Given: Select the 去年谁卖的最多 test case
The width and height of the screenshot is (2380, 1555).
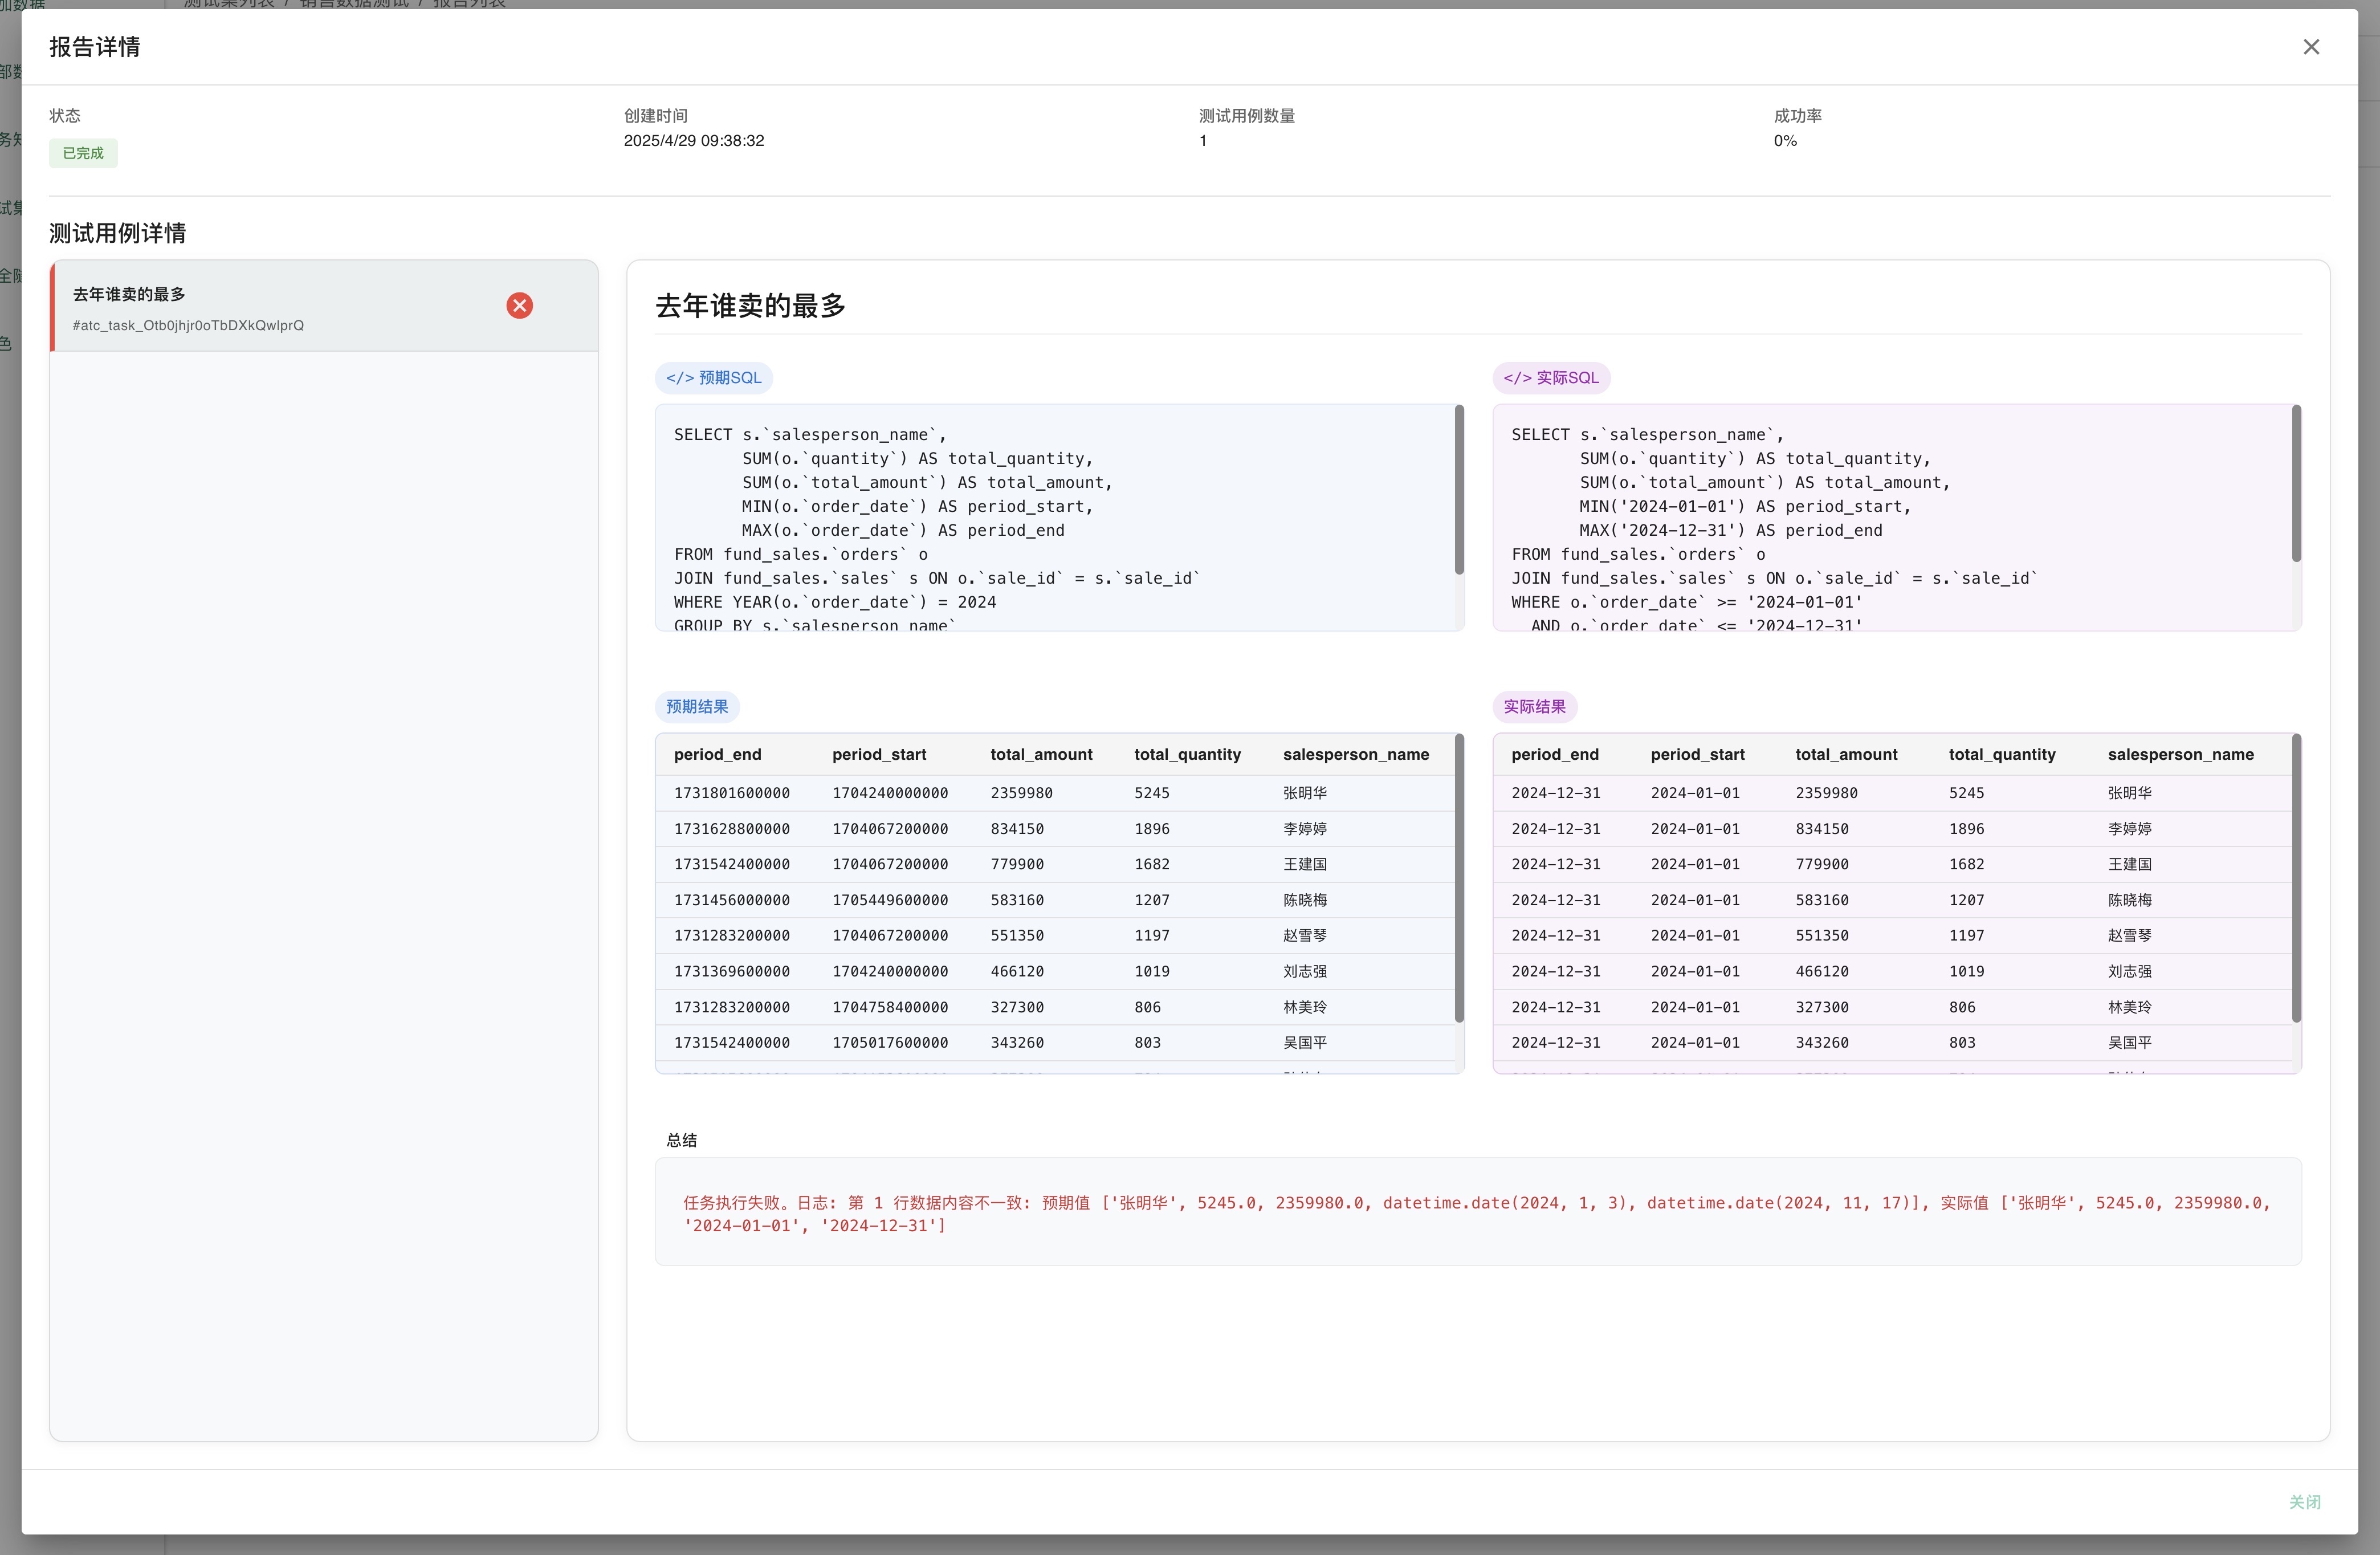Looking at the screenshot, I should point(130,294).
